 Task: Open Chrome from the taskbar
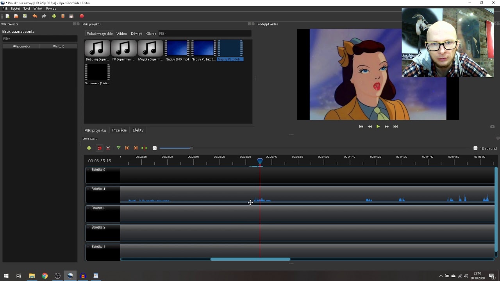(x=45, y=276)
